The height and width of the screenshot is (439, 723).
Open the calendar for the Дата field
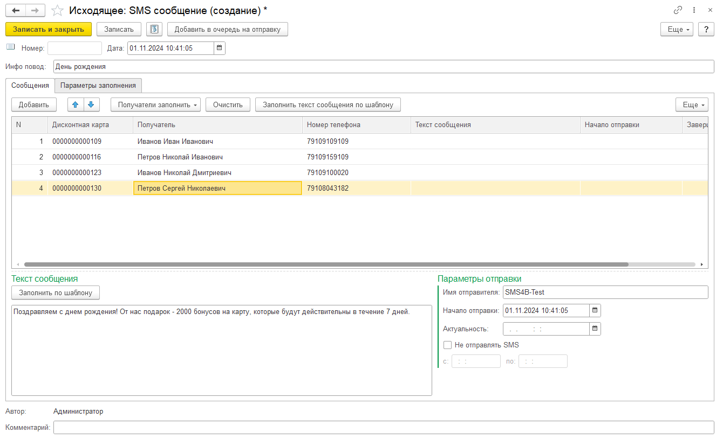point(219,48)
